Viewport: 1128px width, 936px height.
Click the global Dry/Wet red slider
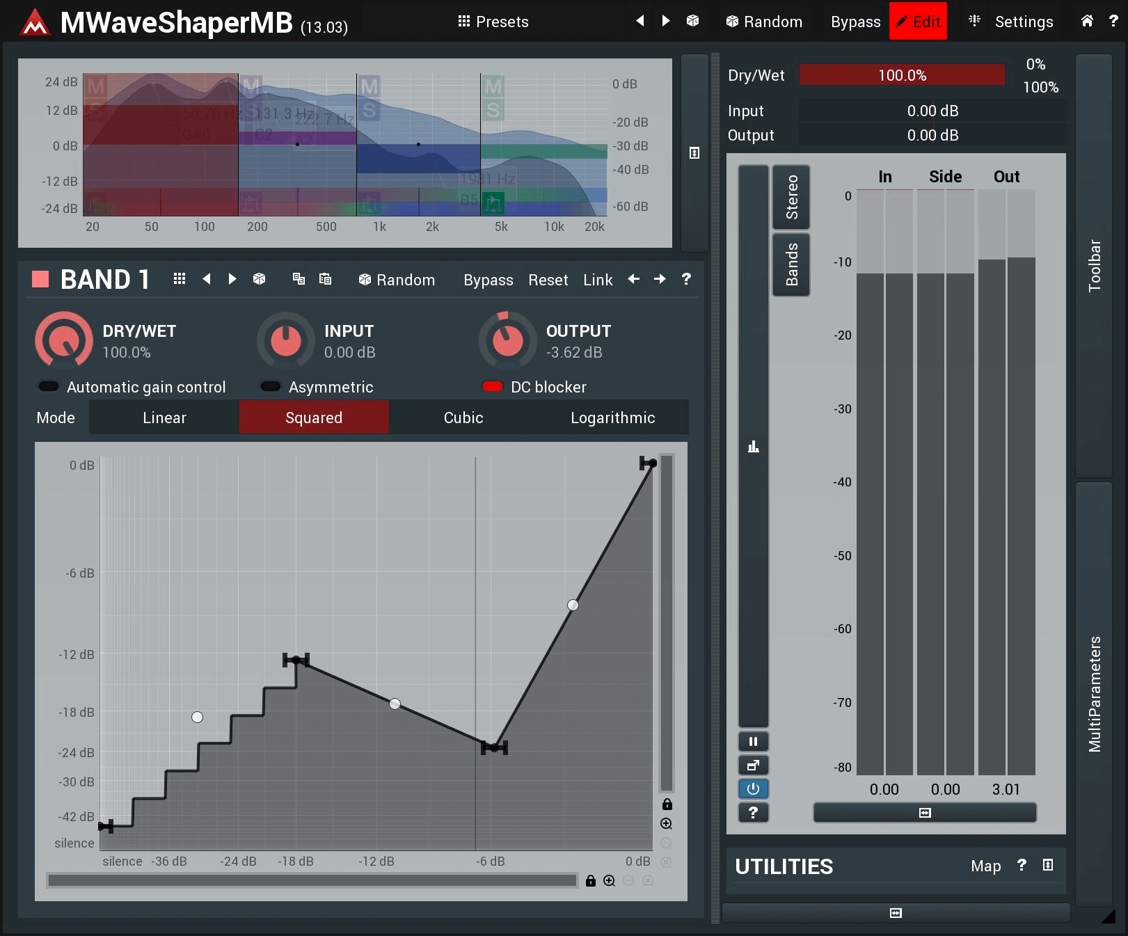902,75
